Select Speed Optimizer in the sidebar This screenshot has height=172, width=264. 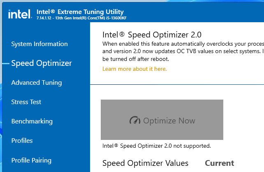tap(42, 63)
